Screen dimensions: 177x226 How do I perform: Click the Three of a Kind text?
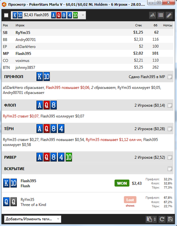coord(33,205)
